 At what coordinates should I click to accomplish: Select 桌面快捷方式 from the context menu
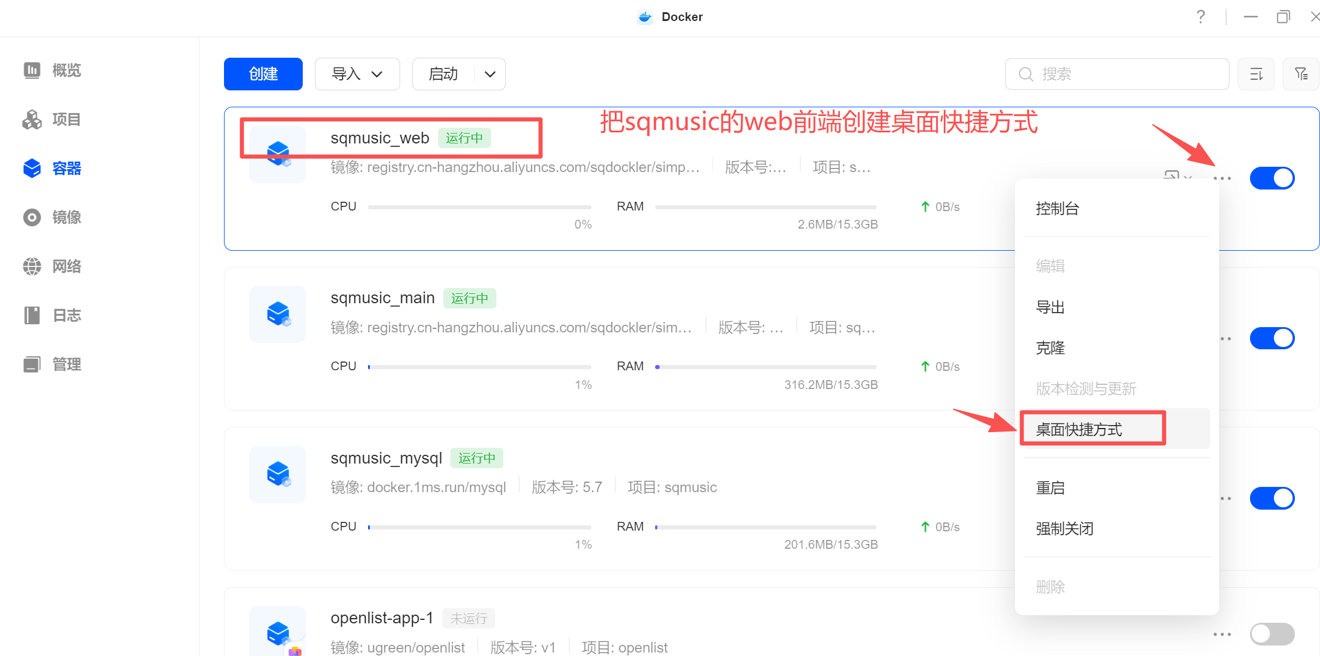pyautogui.click(x=1079, y=430)
